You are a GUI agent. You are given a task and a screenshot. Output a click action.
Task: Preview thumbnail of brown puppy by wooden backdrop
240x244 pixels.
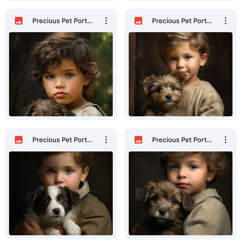181,74
